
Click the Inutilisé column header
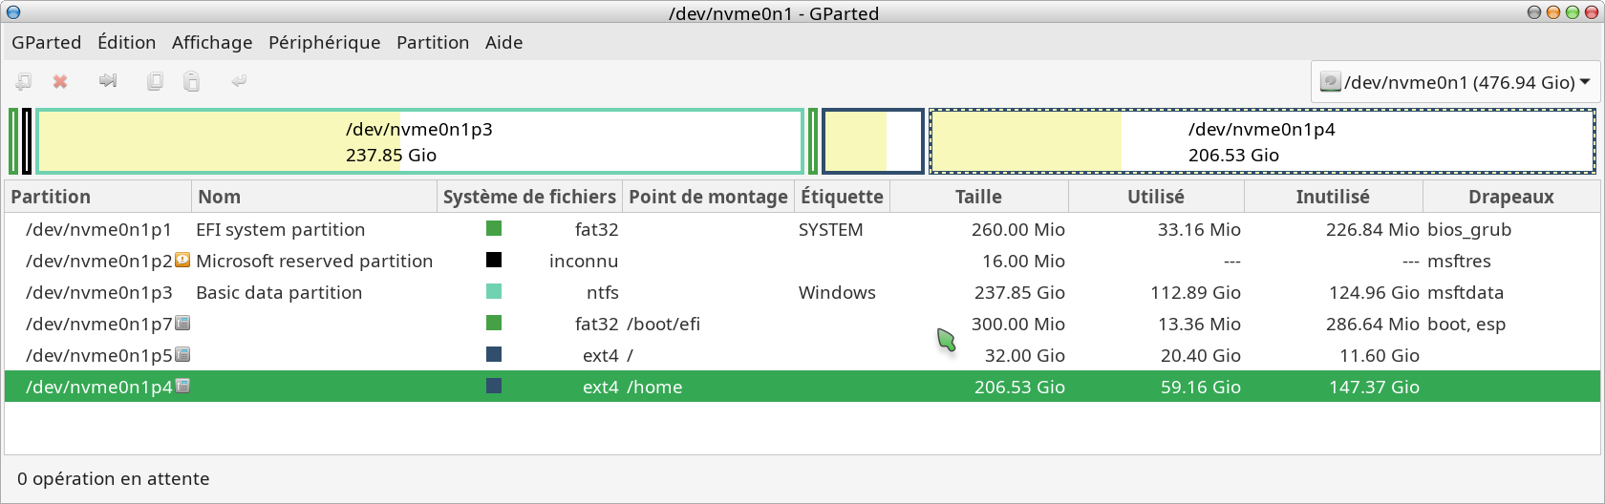[1333, 197]
